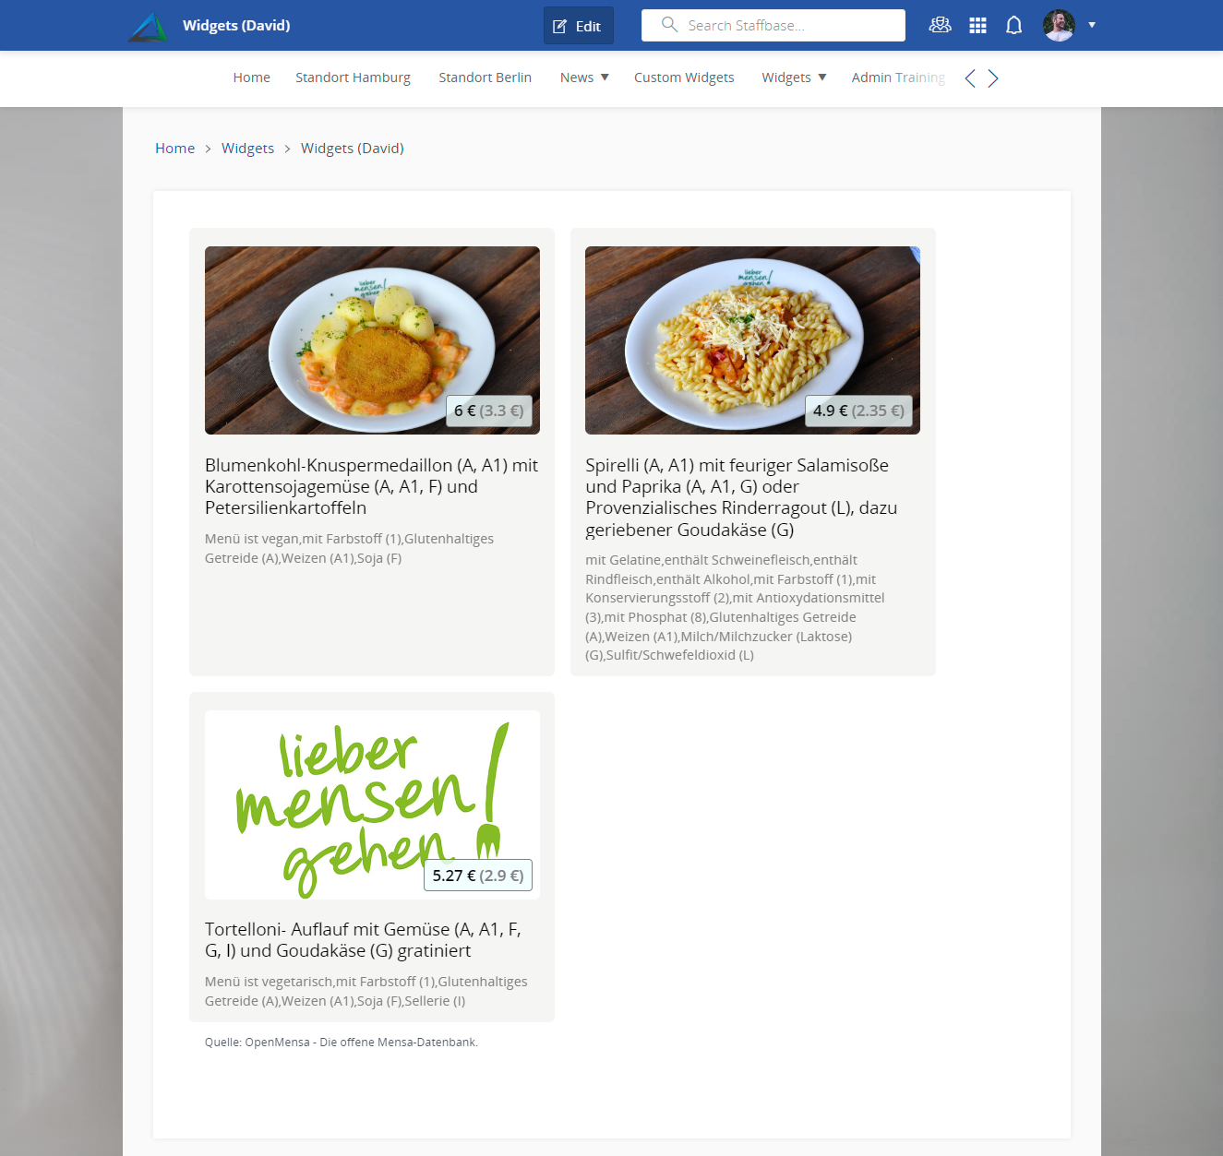The width and height of the screenshot is (1223, 1156).
Task: Open the app launcher grid
Action: (x=977, y=25)
